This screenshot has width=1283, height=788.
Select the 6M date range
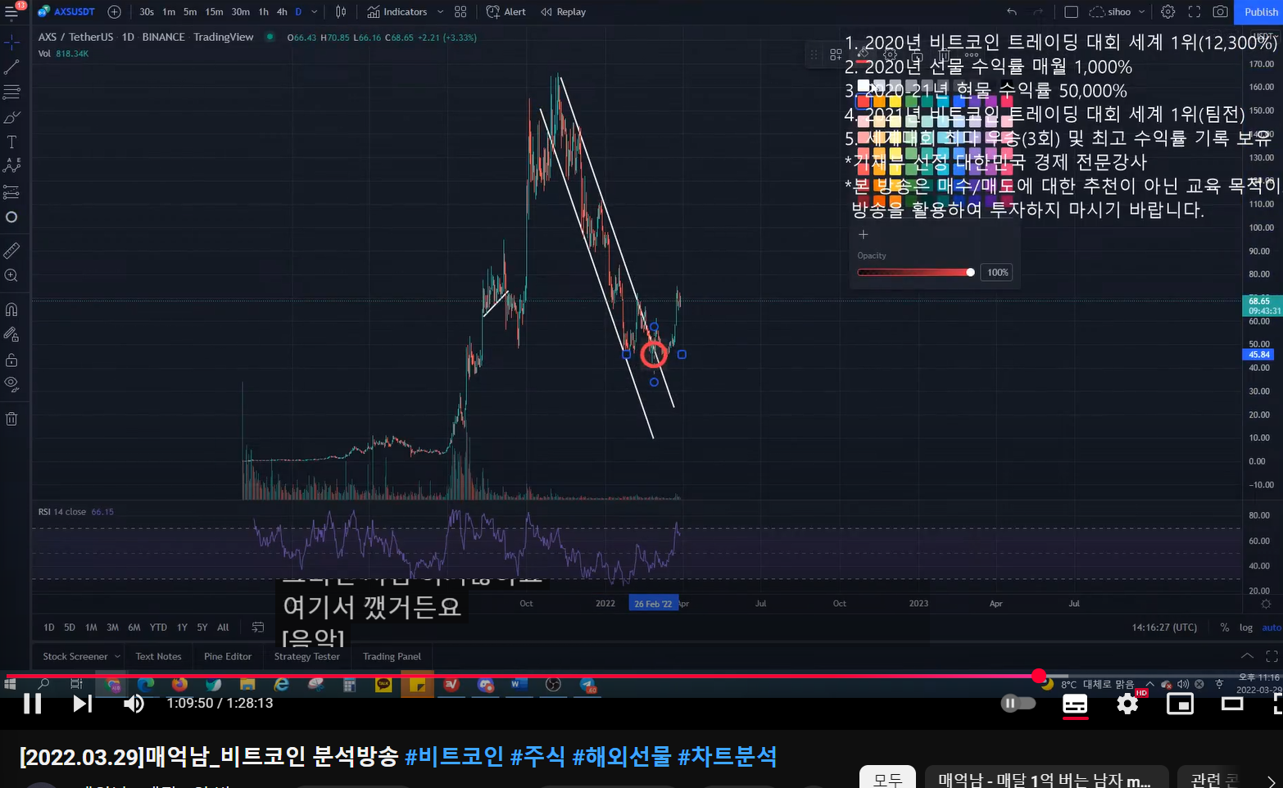point(134,627)
